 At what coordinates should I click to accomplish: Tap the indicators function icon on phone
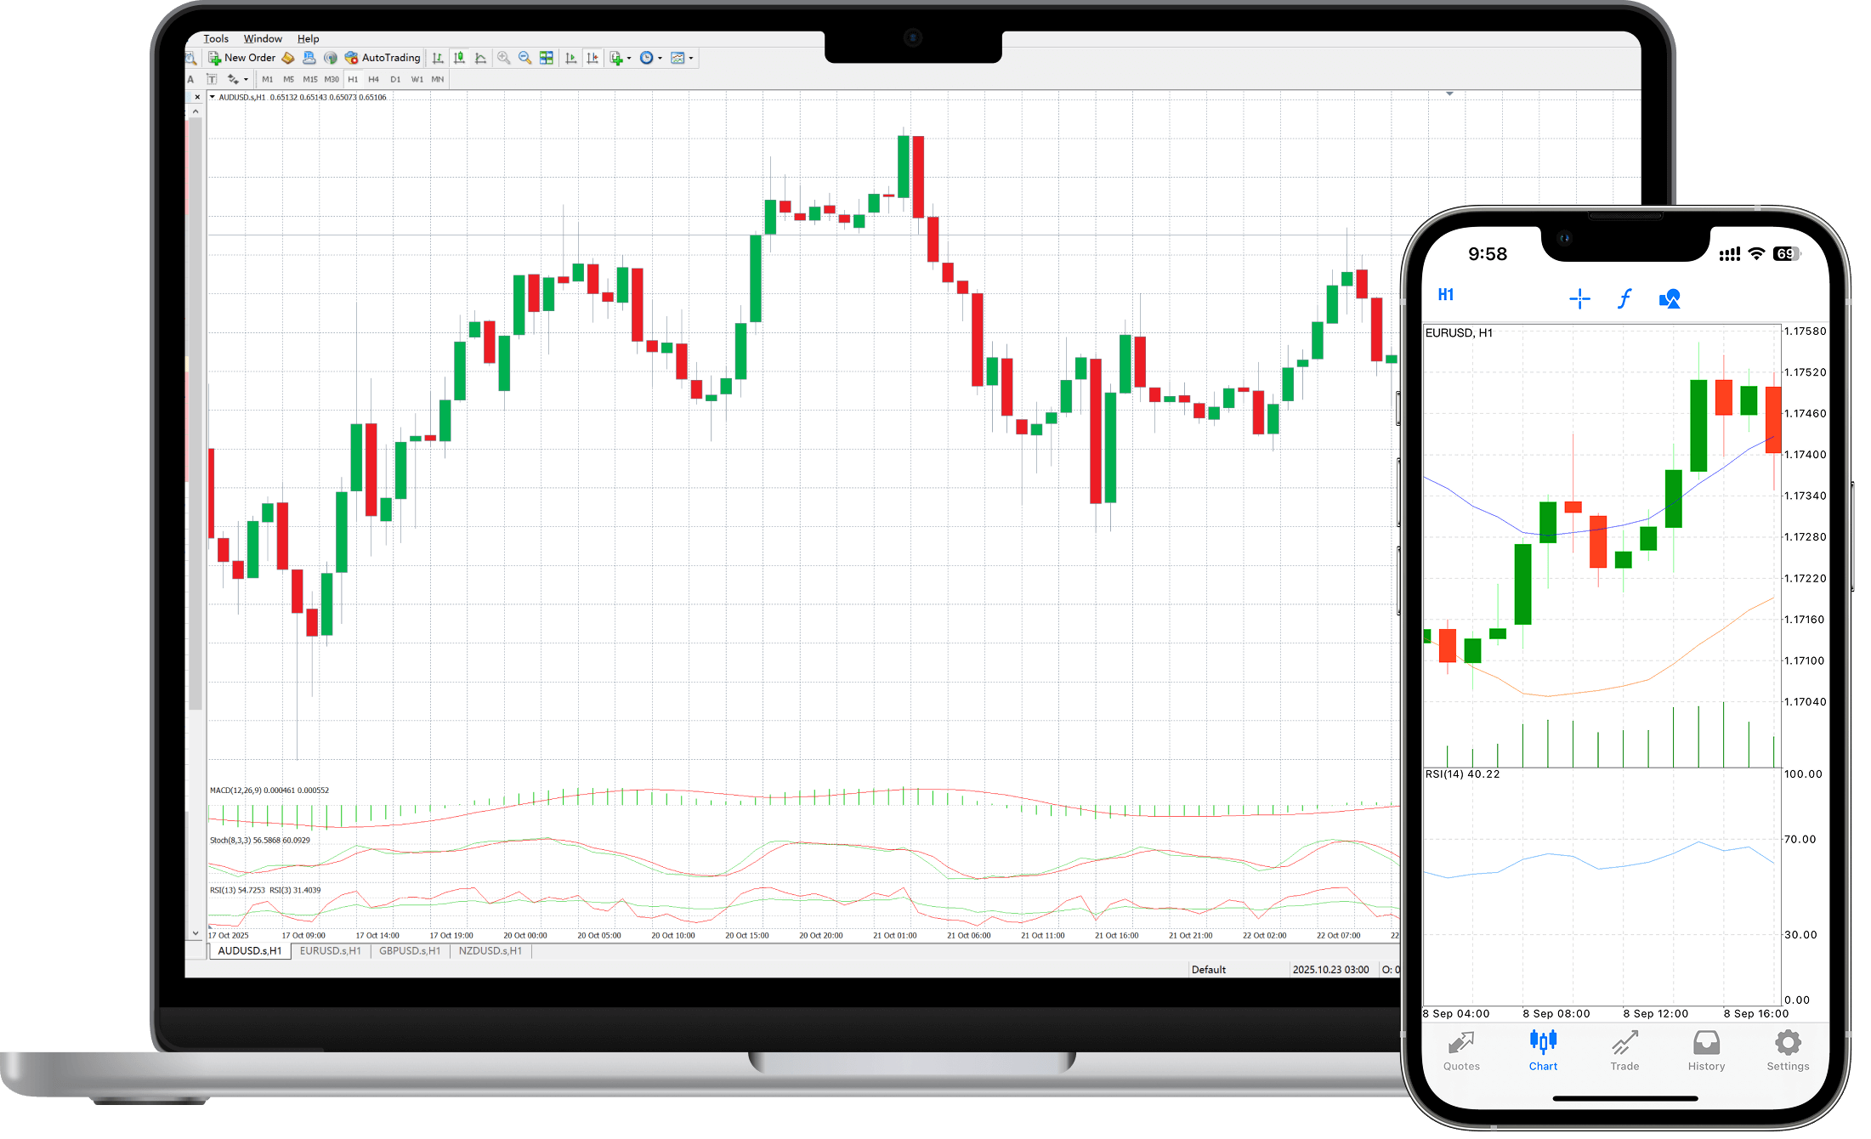(1624, 298)
